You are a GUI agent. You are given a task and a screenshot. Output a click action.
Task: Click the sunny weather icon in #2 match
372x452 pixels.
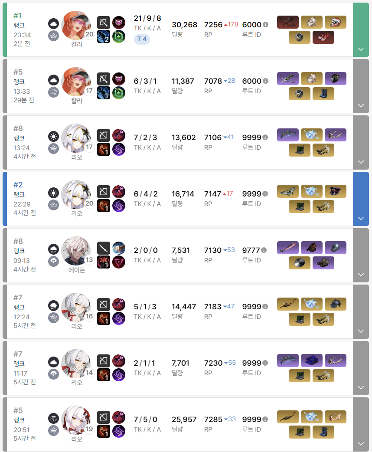[x=54, y=193]
